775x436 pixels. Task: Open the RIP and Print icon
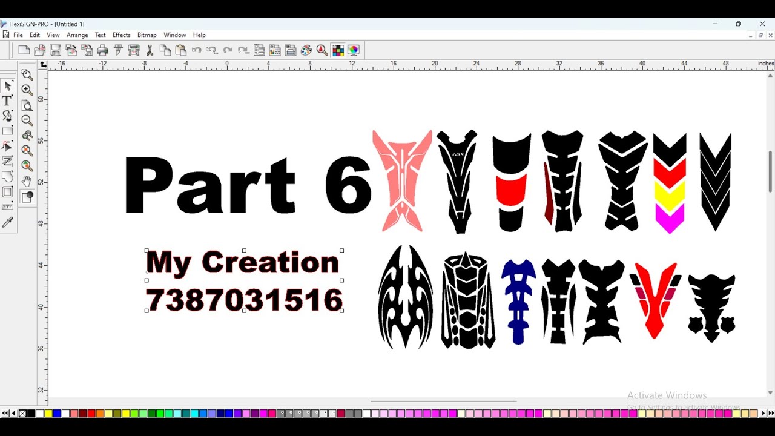[134, 50]
